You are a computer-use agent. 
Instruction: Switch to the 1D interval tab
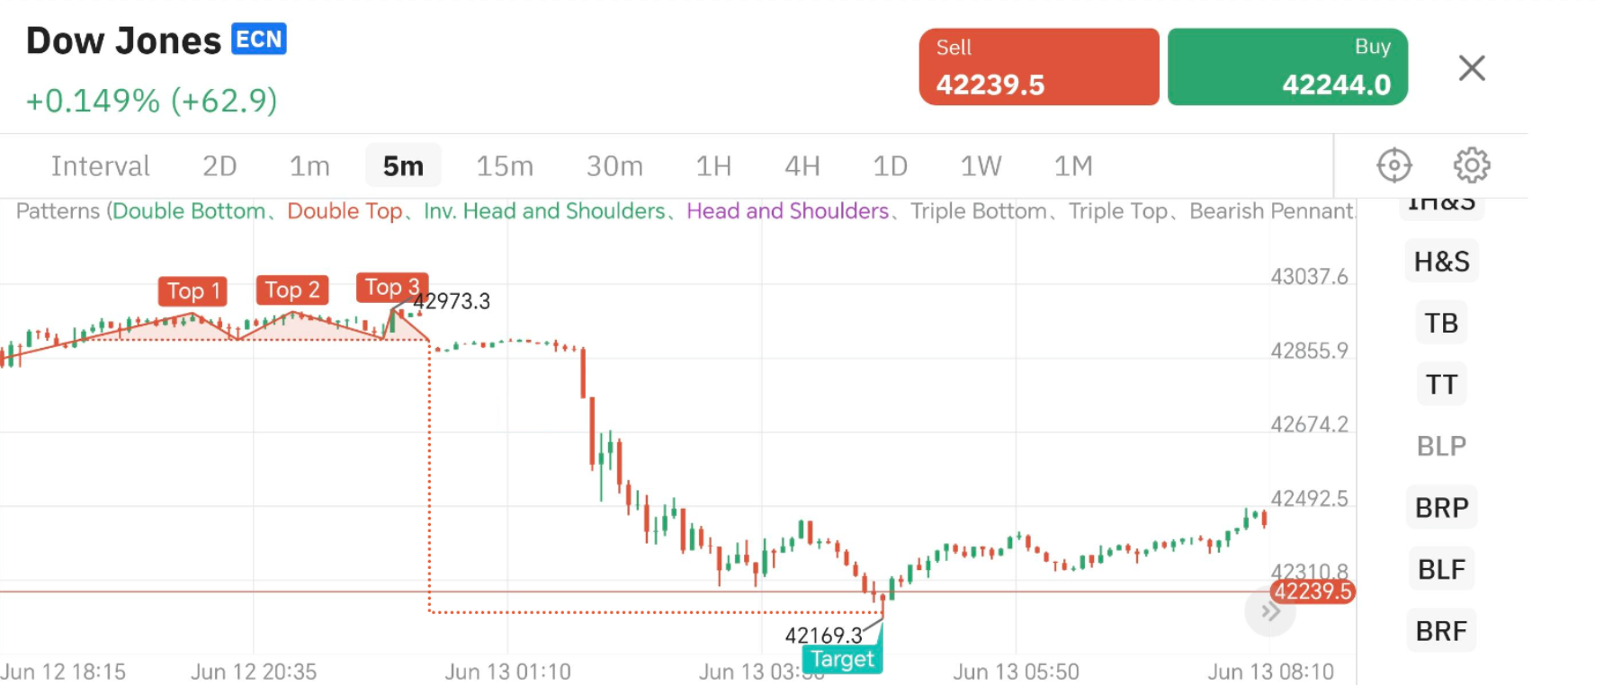click(x=890, y=165)
